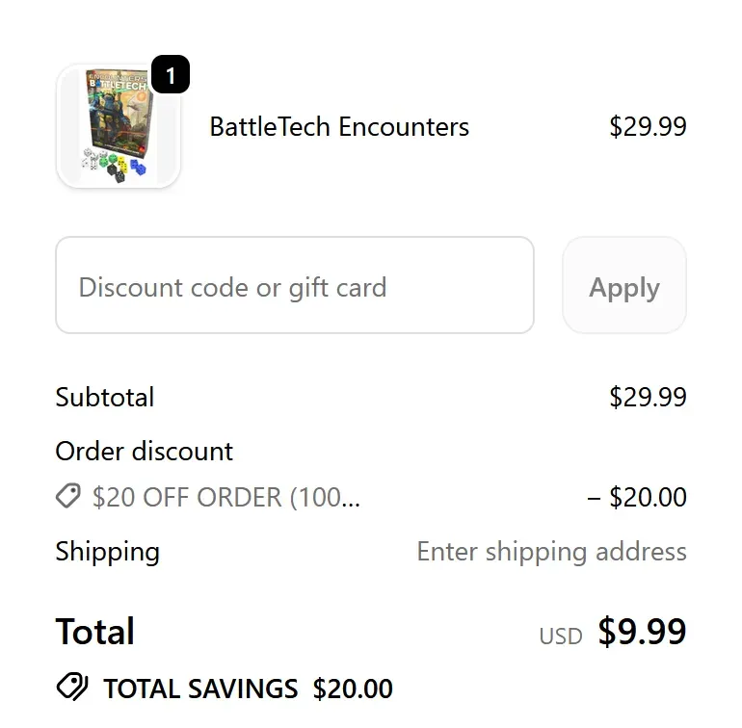
Task: Click the $9.99 total price
Action: pyautogui.click(x=642, y=632)
